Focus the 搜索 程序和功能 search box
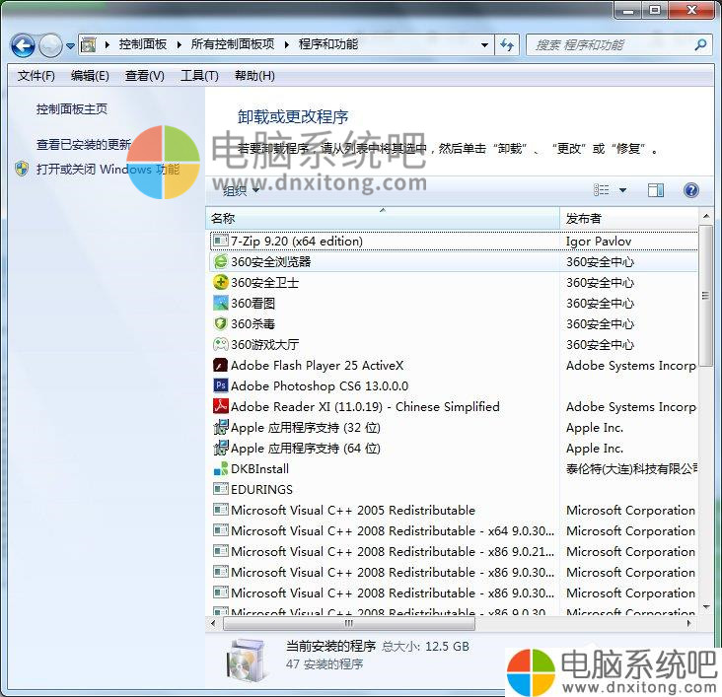The height and width of the screenshot is (697, 722). (x=619, y=45)
